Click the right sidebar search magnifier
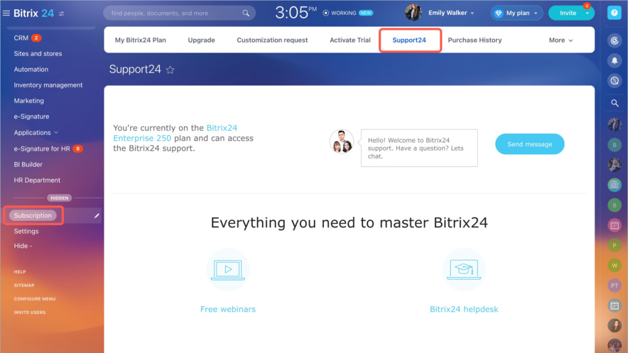This screenshot has width=628, height=353. pyautogui.click(x=615, y=103)
